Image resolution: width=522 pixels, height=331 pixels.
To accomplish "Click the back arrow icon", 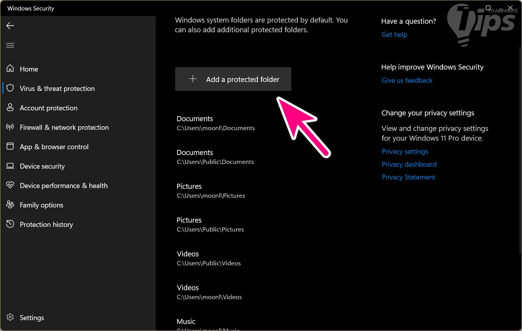I will click(10, 26).
